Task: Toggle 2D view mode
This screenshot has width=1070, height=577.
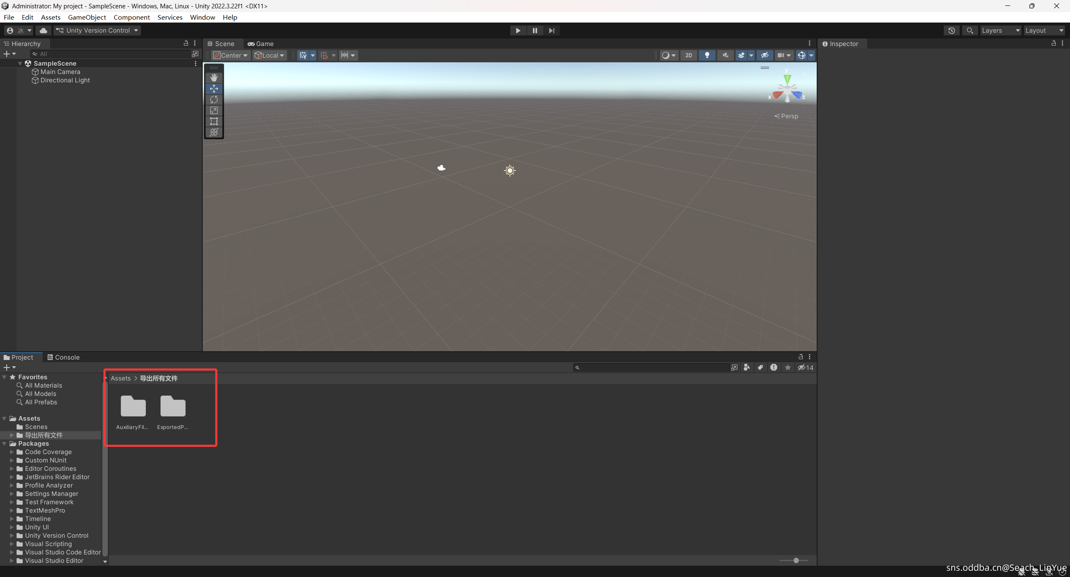Action: click(x=688, y=55)
